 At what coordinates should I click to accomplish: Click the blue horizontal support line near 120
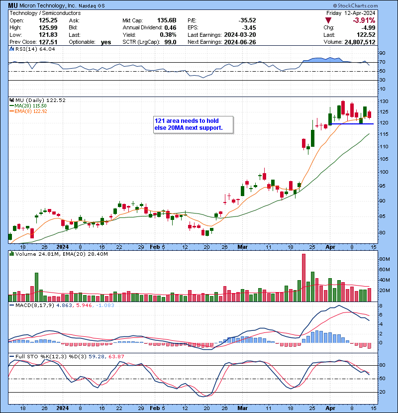pos(352,124)
